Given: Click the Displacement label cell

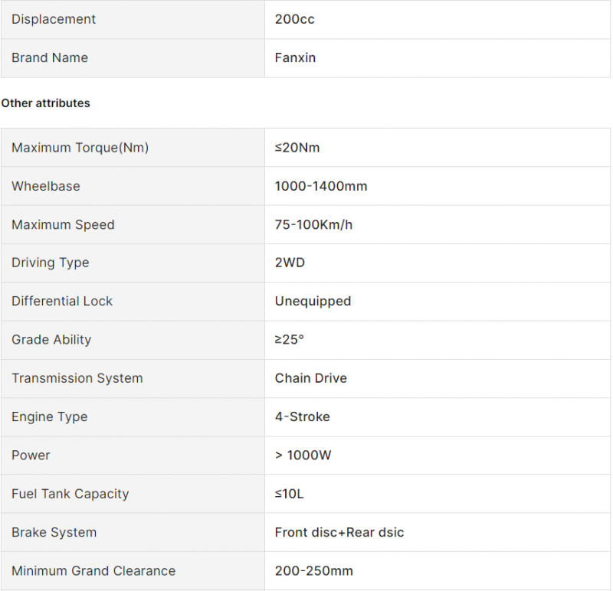Looking at the screenshot, I should click(x=133, y=19).
